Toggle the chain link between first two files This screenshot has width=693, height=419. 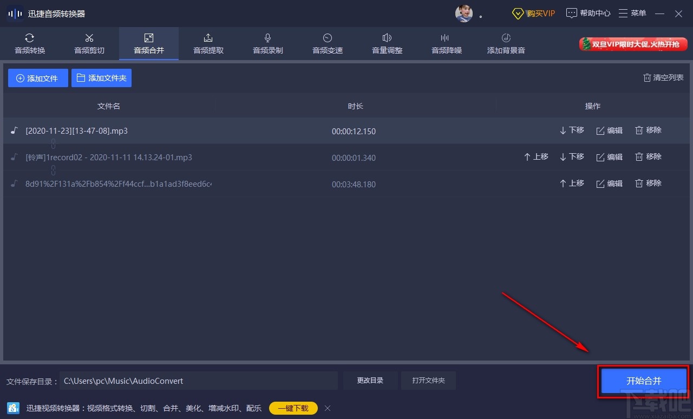[53, 143]
